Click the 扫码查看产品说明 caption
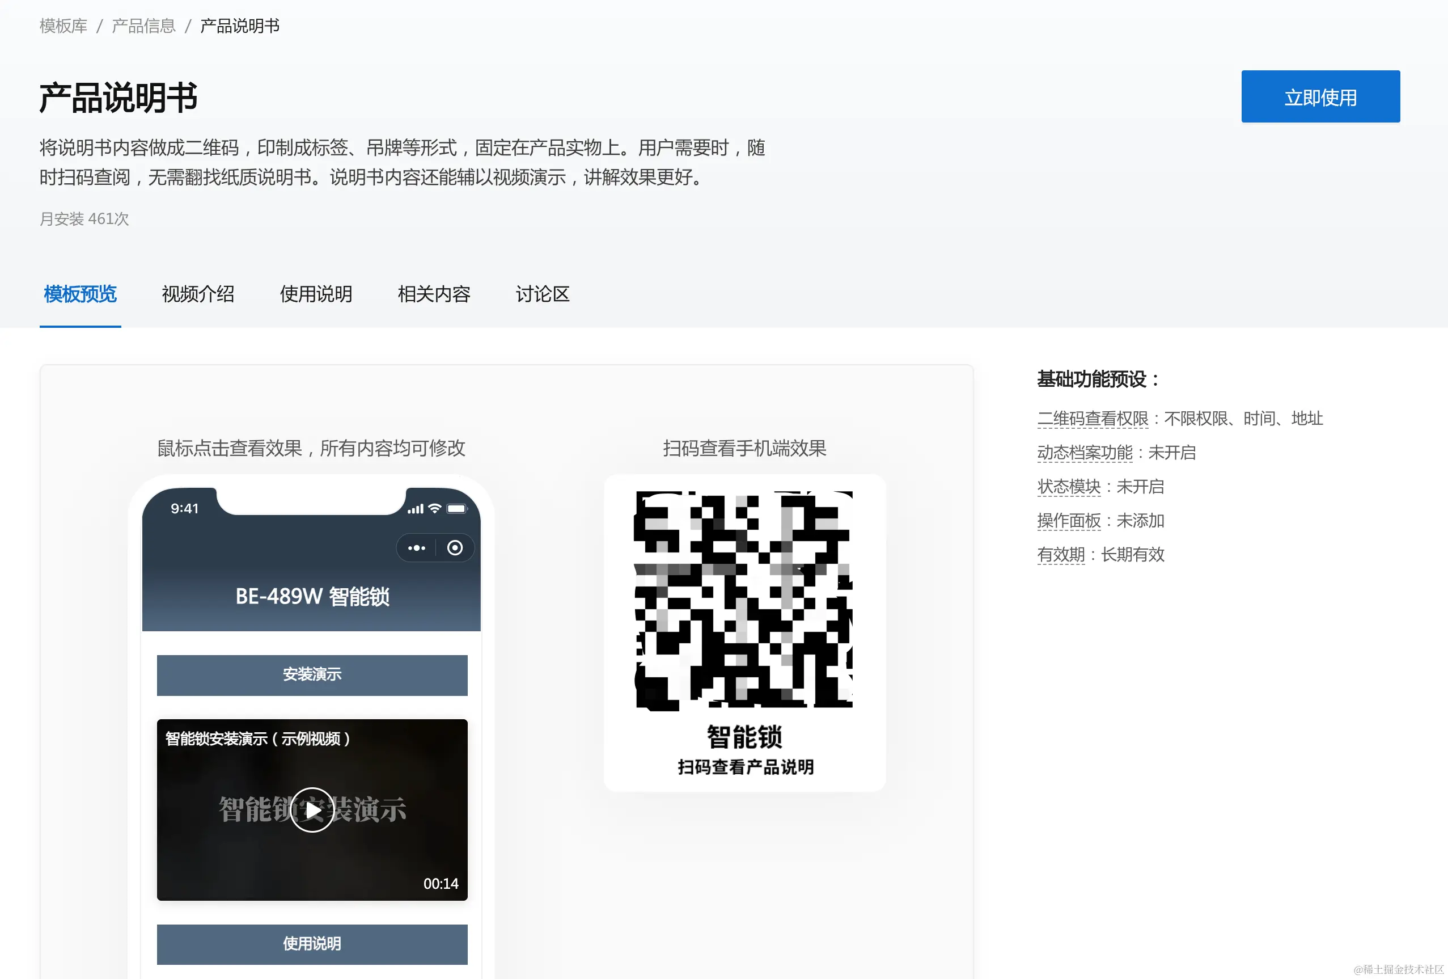This screenshot has width=1448, height=979. 745,767
